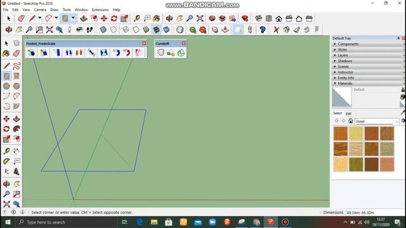
Task: Select the Axes tool in left toolbar
Action: click(7, 172)
